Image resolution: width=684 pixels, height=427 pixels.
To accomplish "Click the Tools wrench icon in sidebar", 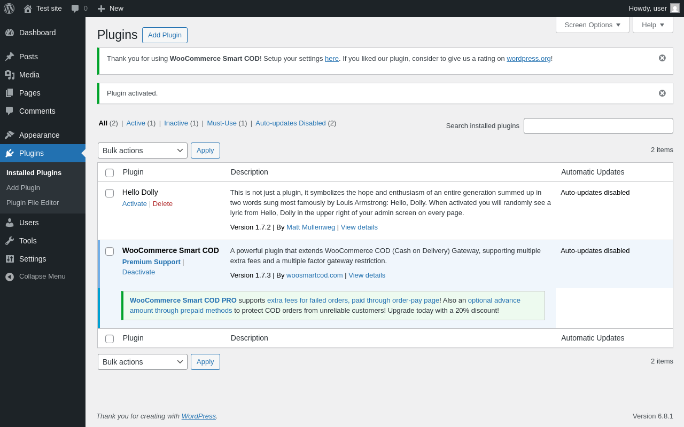I will click(10, 241).
